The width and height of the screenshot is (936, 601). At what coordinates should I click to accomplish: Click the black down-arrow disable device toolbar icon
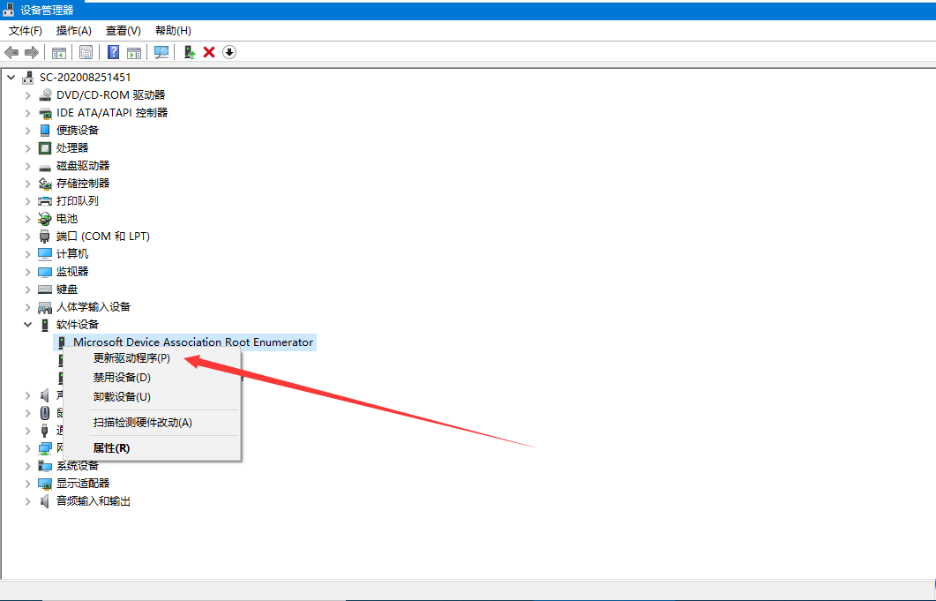click(229, 52)
